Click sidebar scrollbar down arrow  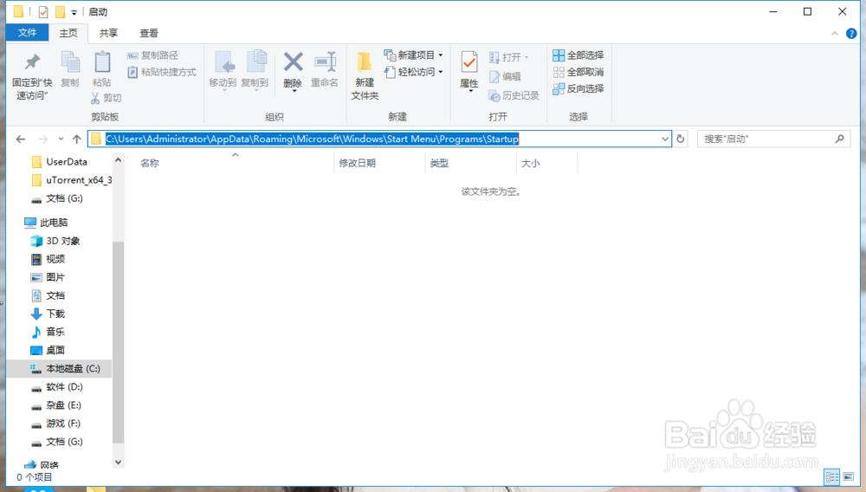[x=118, y=463]
